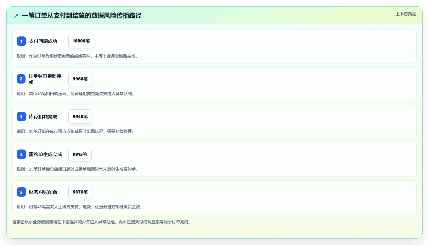Click the title 一笔订单从支付到结算的数据风险传播路径
The height and width of the screenshot is (245, 429).
pyautogui.click(x=82, y=15)
